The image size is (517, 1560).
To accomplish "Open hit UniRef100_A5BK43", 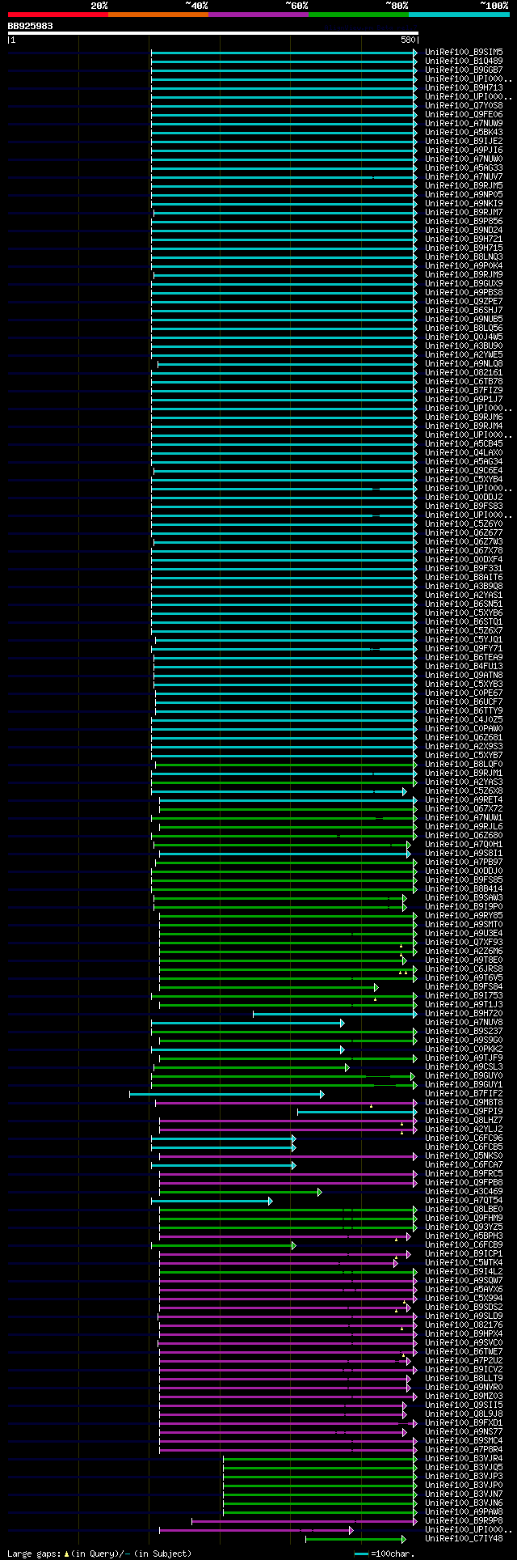I will 464,132.
